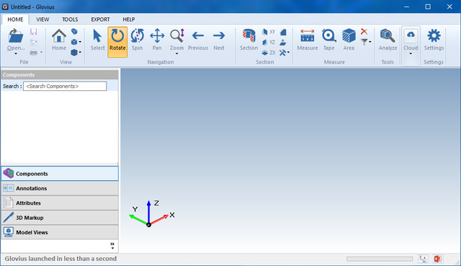This screenshot has width=461, height=266.
Task: Open Settings gear
Action: 434,40
